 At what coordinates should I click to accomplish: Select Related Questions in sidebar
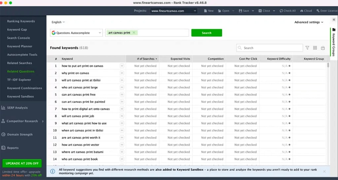21,71
